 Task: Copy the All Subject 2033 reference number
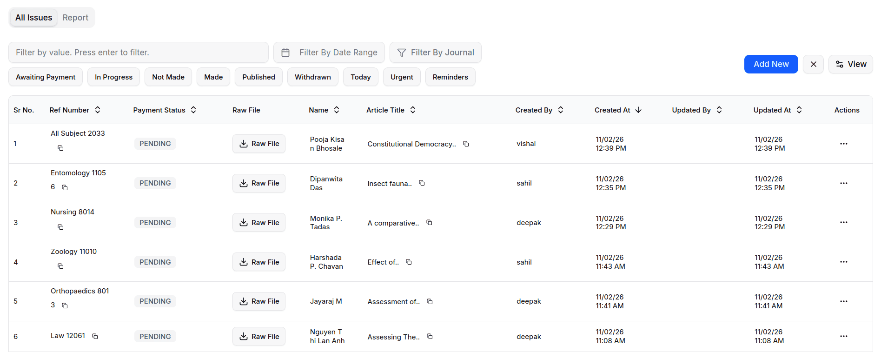60,148
